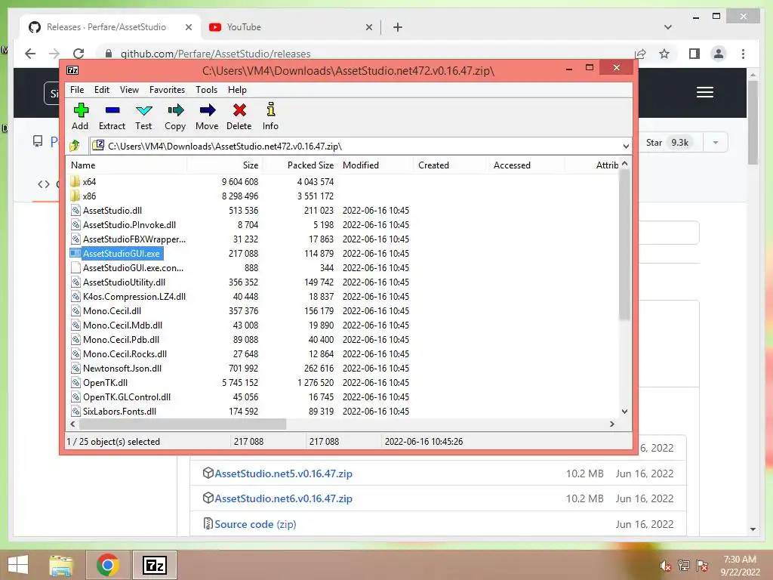Click the Copy toolbar icon
773x580 pixels.
click(x=175, y=110)
